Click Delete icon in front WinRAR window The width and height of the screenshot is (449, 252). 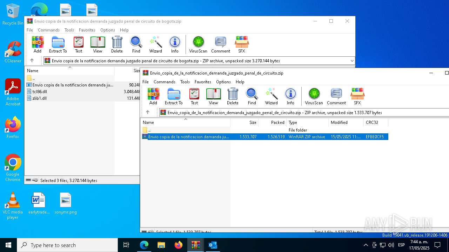(x=233, y=96)
